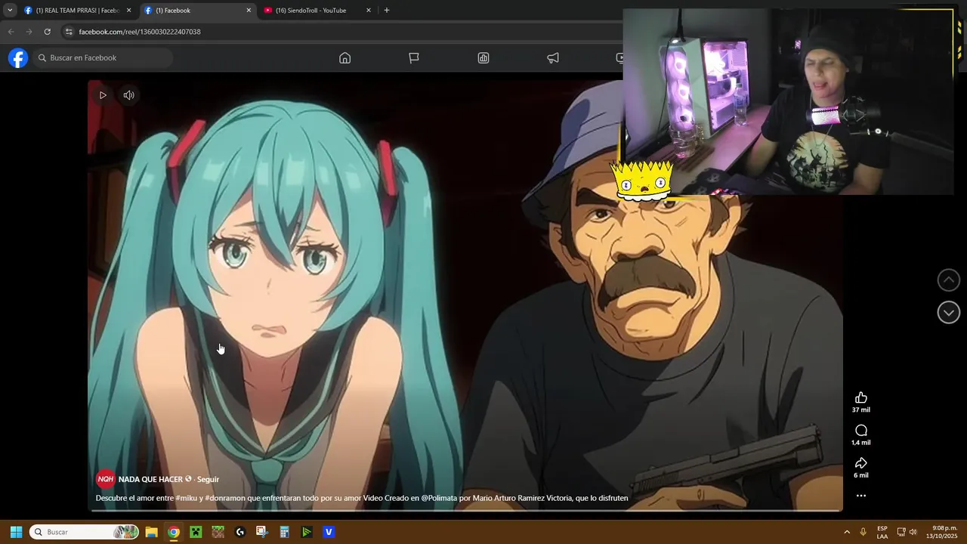
Task: Click the 1,4 mil comments count
Action: click(860, 443)
